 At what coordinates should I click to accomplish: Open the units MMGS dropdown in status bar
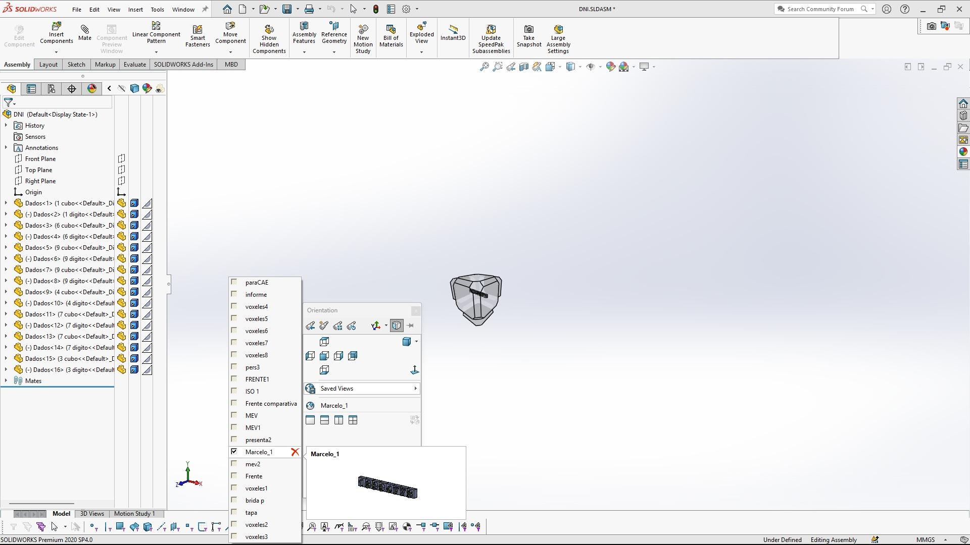[x=945, y=540]
